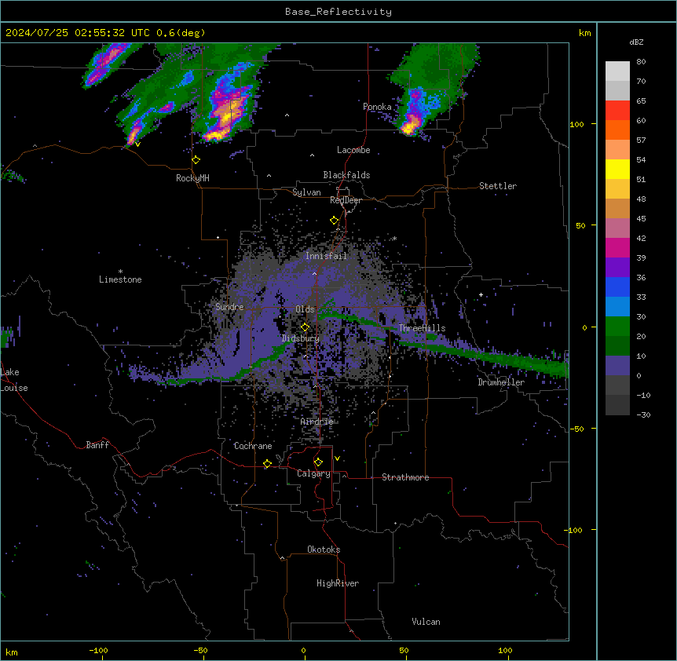The height and width of the screenshot is (661, 677).
Task: Click the white asterisk marker above Limestone
Action: pyautogui.click(x=120, y=272)
